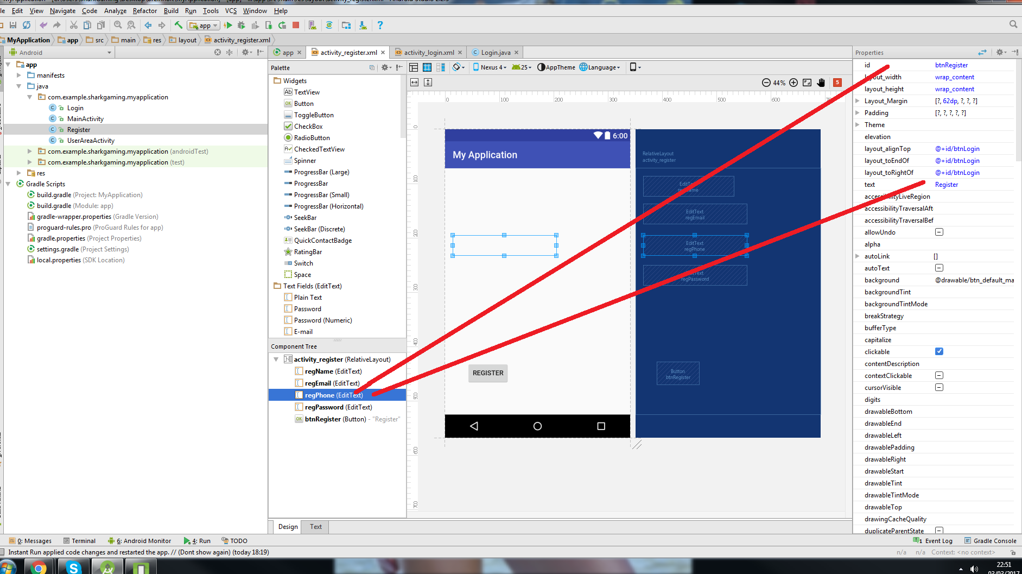Viewport: 1022px width, 574px height.
Task: Switch to the Login.java tab
Action: pos(496,52)
